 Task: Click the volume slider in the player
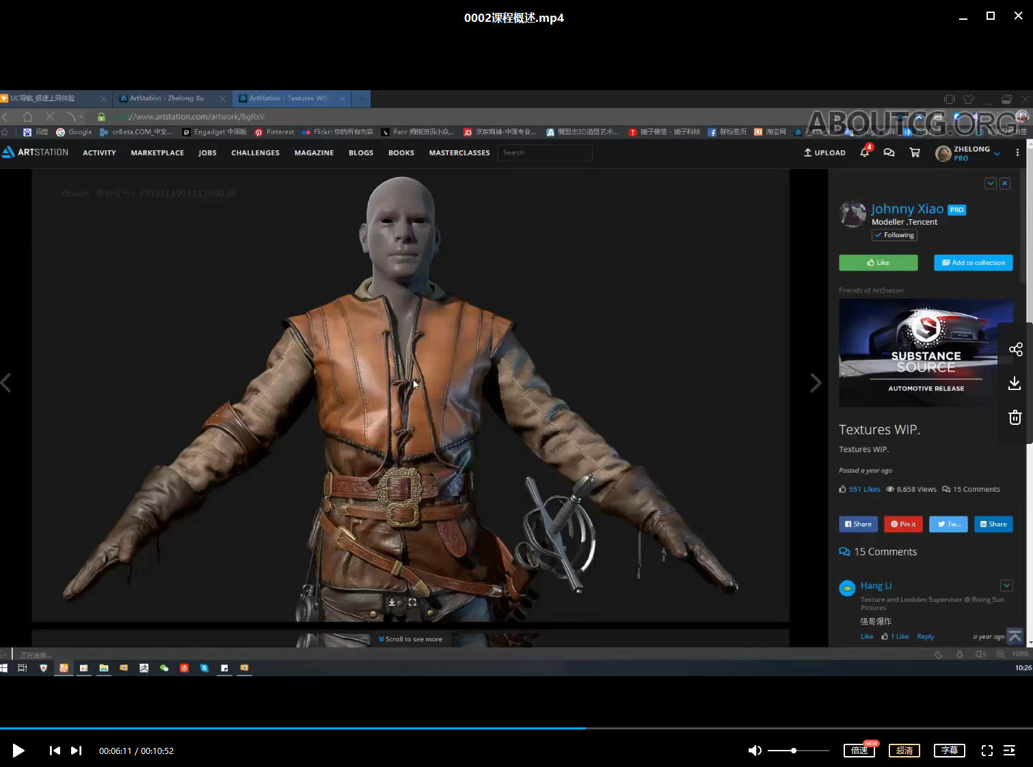[x=795, y=750]
